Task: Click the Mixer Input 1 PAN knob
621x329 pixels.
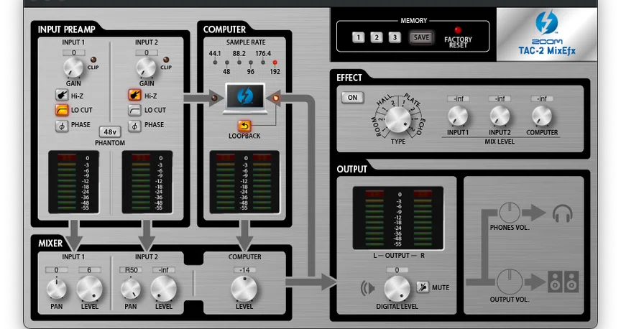Action: click(x=57, y=289)
